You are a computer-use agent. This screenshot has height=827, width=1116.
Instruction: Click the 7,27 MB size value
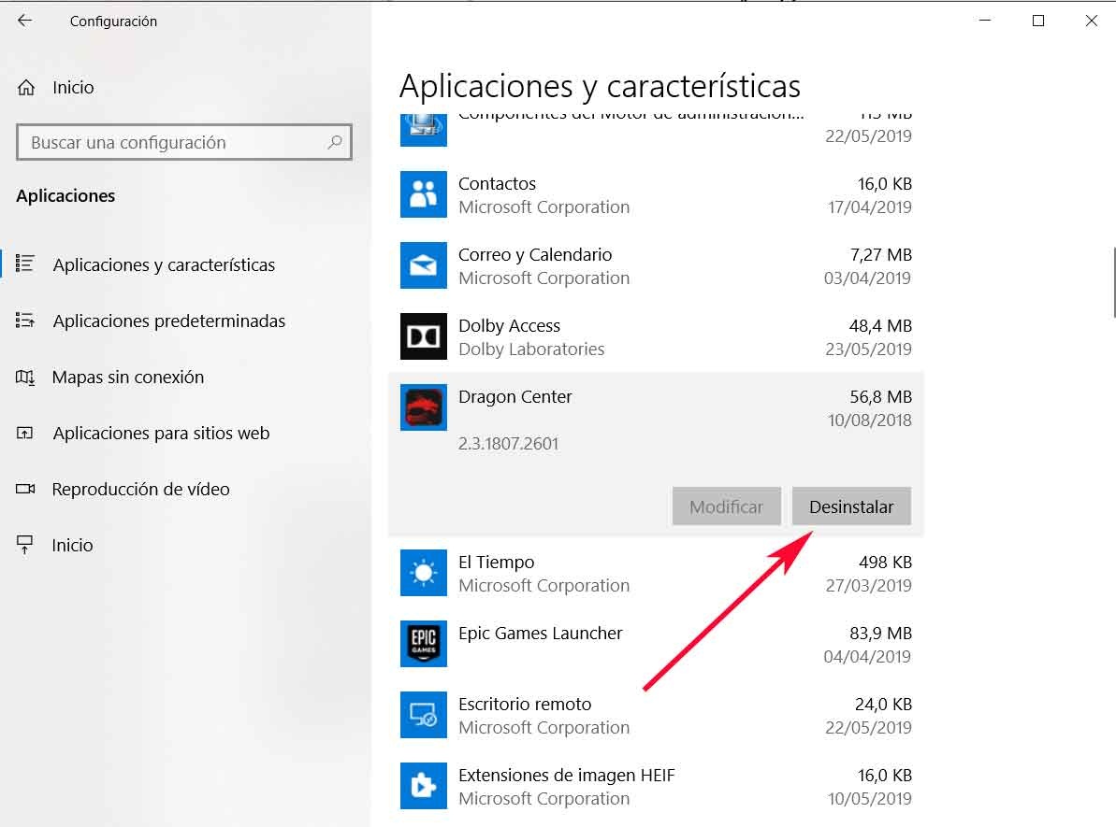pos(881,254)
